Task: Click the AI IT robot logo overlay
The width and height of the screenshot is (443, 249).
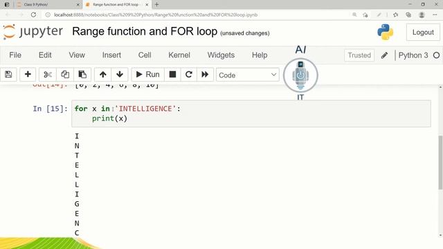Action: (300, 75)
